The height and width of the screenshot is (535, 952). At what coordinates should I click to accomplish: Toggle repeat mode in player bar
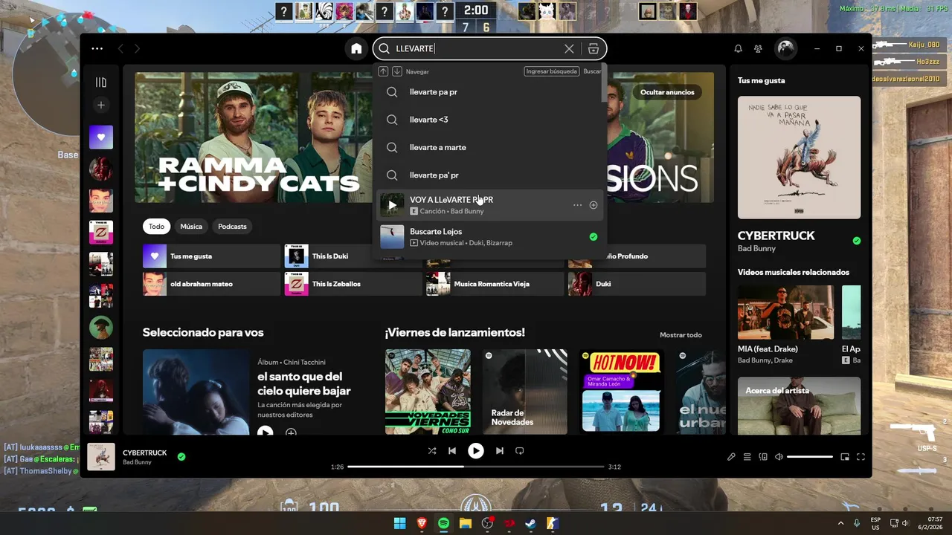coord(520,451)
